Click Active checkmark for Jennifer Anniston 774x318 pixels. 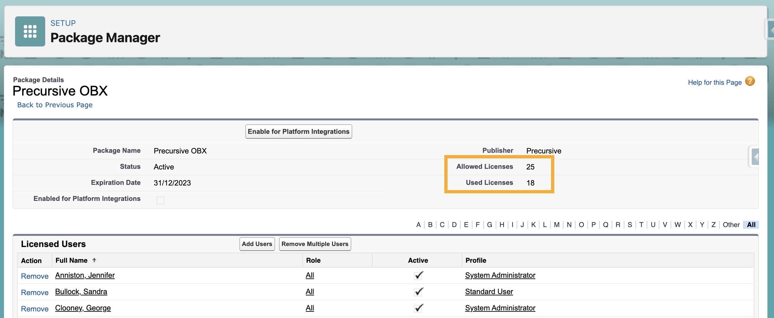click(x=418, y=275)
